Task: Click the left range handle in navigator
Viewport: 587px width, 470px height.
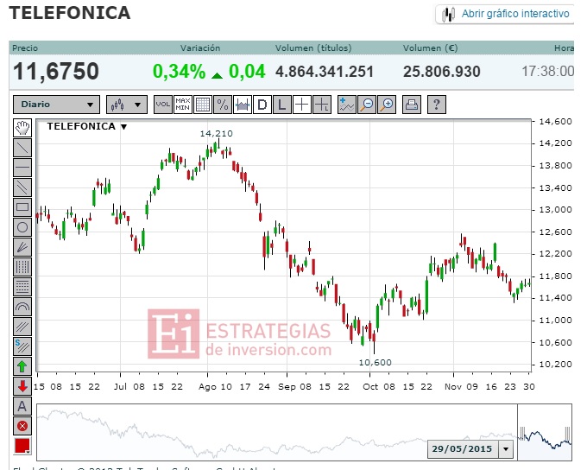Action: [x=522, y=433]
